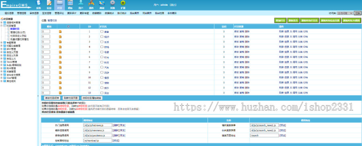Expand the 标题分类管理 tree node
Screen dimensions: 362x146
2,46
